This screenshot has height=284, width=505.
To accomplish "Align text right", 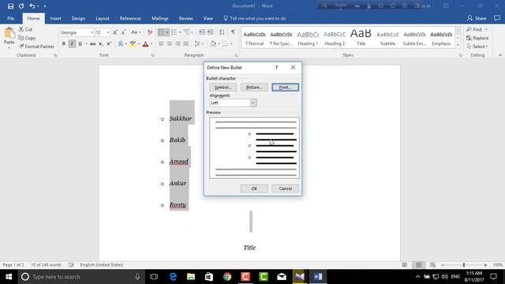I will [178, 43].
